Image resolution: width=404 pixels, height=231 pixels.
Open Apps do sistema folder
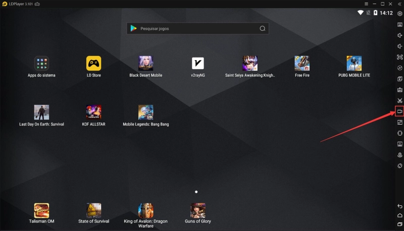point(41,63)
